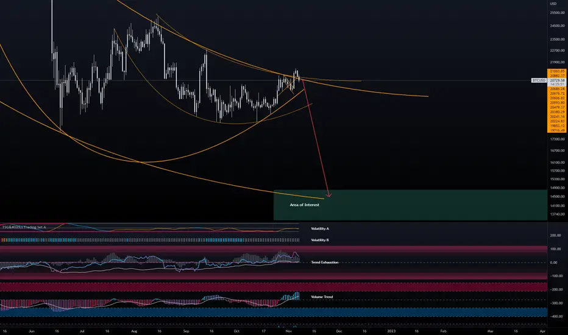This screenshot has width=568, height=335.
Task: Click the Aug label on time axis
Action: tap(134, 331)
